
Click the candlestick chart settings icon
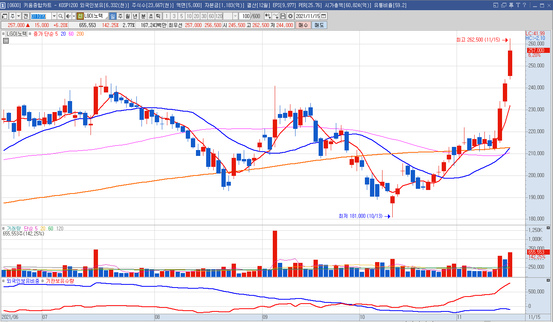[x=268, y=16]
